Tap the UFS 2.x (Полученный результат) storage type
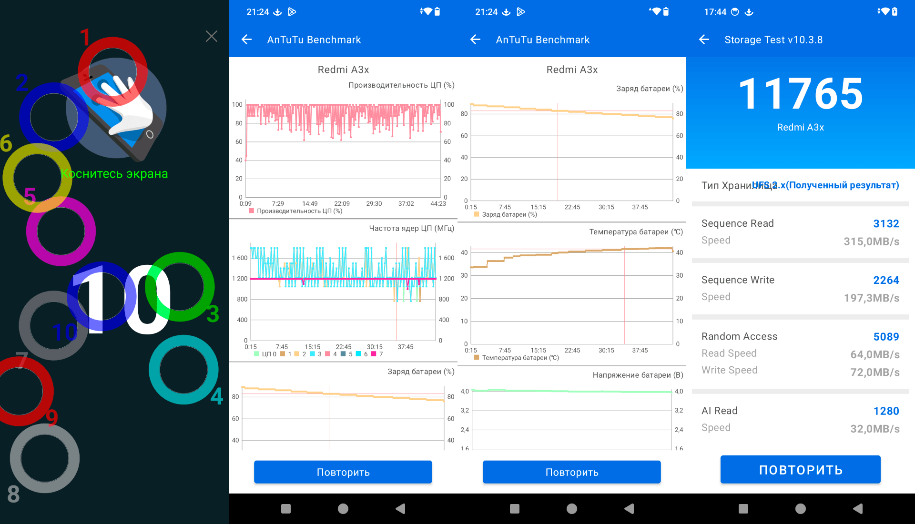Image resolution: width=915 pixels, height=524 pixels. 825,185
